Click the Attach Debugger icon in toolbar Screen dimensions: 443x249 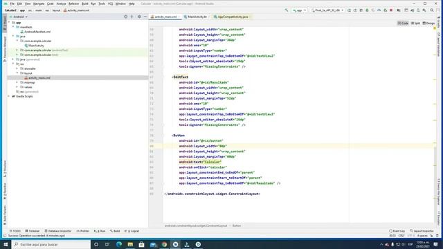tap(385, 10)
